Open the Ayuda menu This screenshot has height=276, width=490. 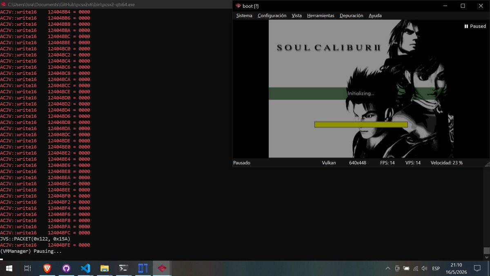click(x=375, y=16)
